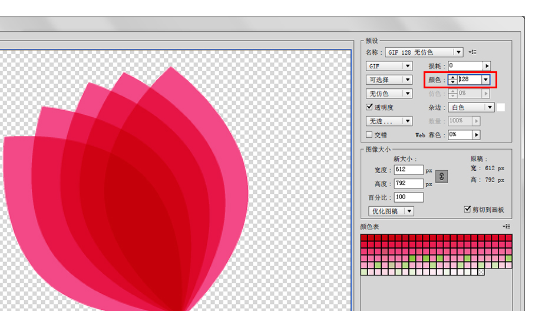542x311 pixels.
Task: Expand the 可选择 color reduction dropdown
Action: pyautogui.click(x=389, y=80)
